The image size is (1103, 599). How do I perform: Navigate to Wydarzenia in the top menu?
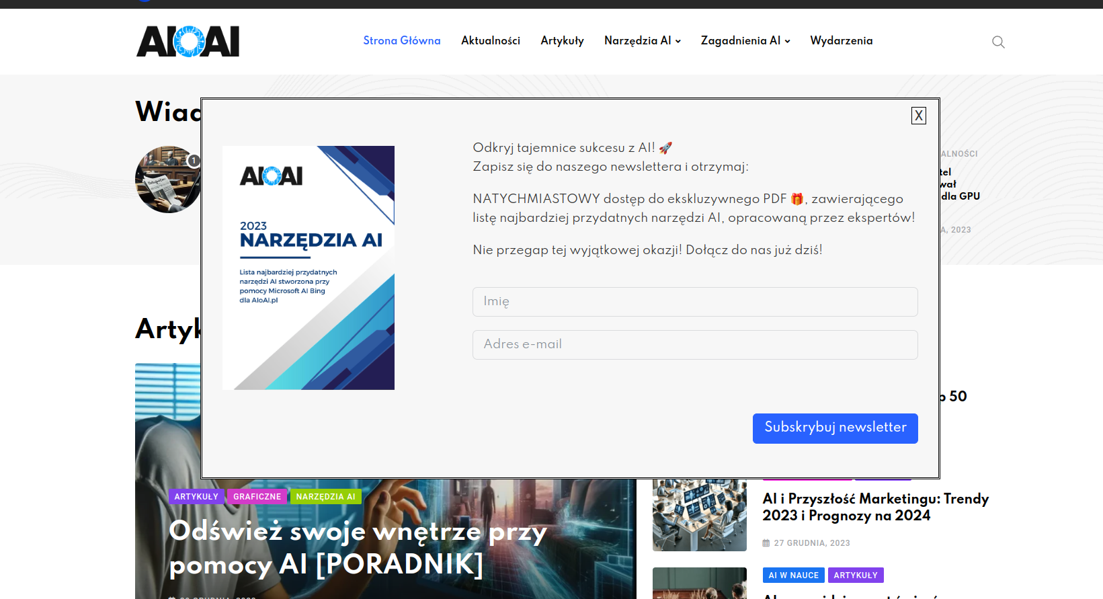[841, 41]
